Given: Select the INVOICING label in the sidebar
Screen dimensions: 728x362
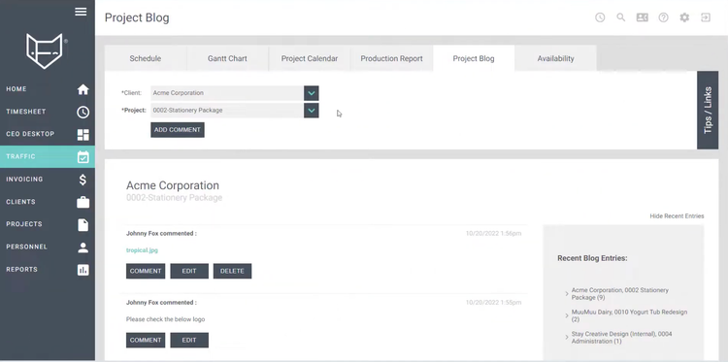Looking at the screenshot, I should 24,180.
